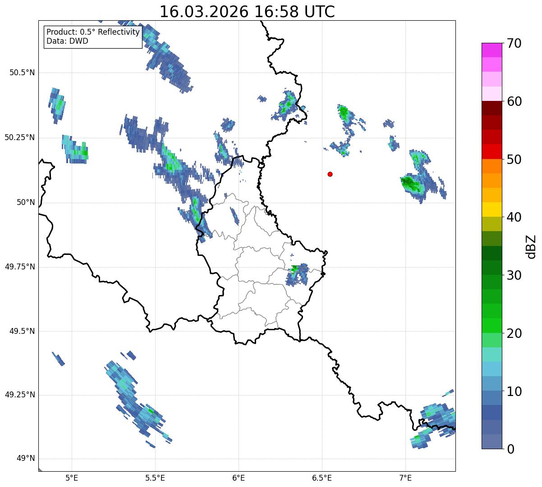Click the 6°E longitude tick label
The image size is (542, 487).
point(239,478)
